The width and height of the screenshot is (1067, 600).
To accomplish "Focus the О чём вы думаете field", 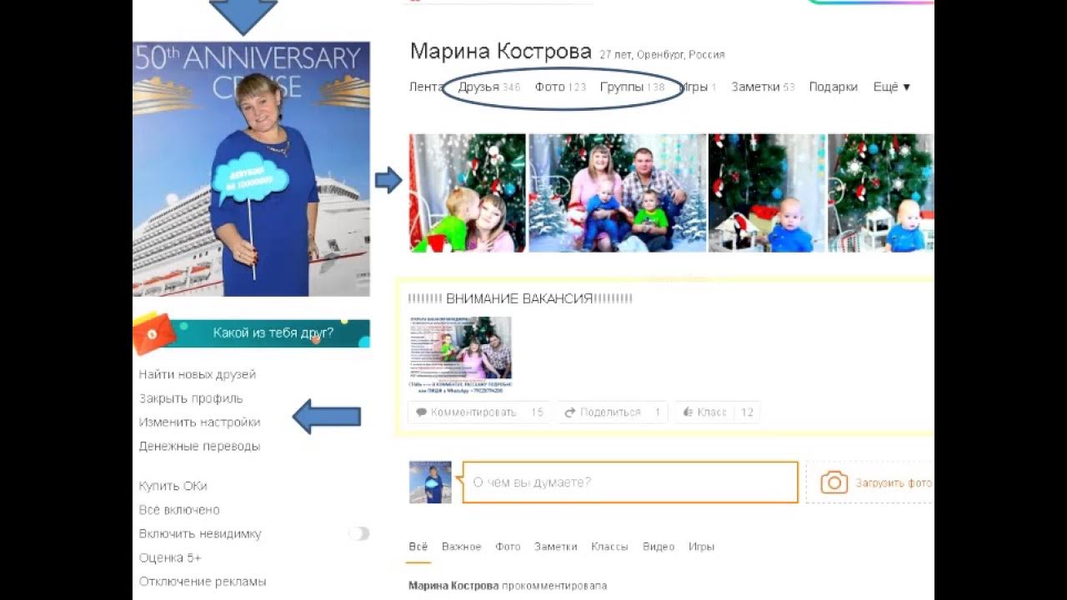I will (630, 482).
